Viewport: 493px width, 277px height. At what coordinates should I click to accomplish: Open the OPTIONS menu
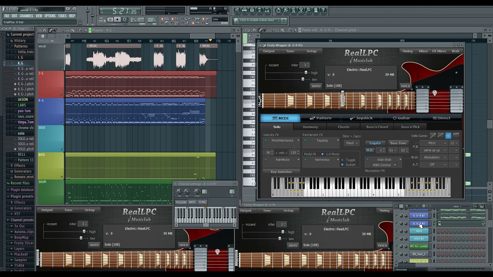50,16
